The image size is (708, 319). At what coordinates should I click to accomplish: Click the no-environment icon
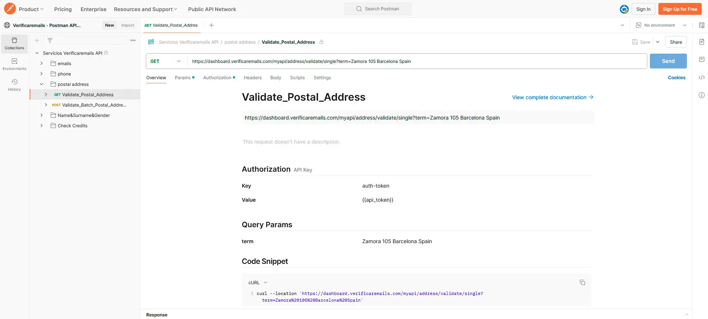638,25
